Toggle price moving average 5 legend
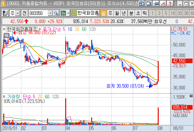 click(64, 29)
